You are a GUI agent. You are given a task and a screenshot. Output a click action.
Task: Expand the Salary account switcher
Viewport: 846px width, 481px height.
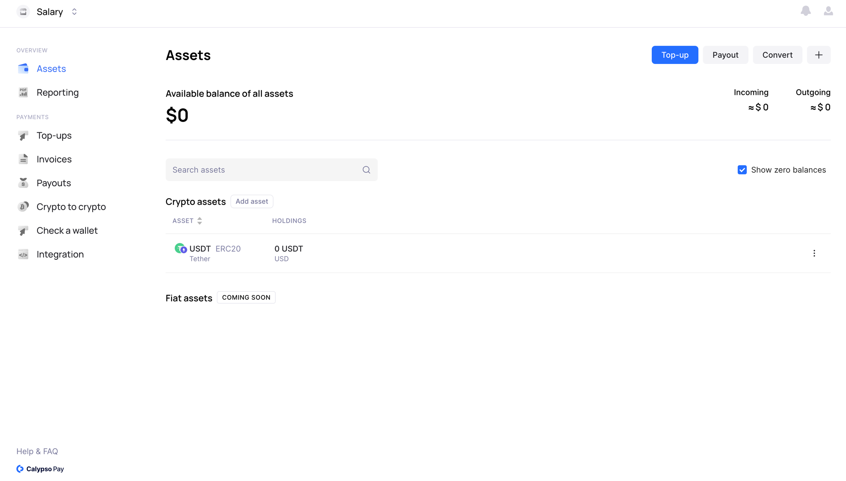[x=74, y=12]
